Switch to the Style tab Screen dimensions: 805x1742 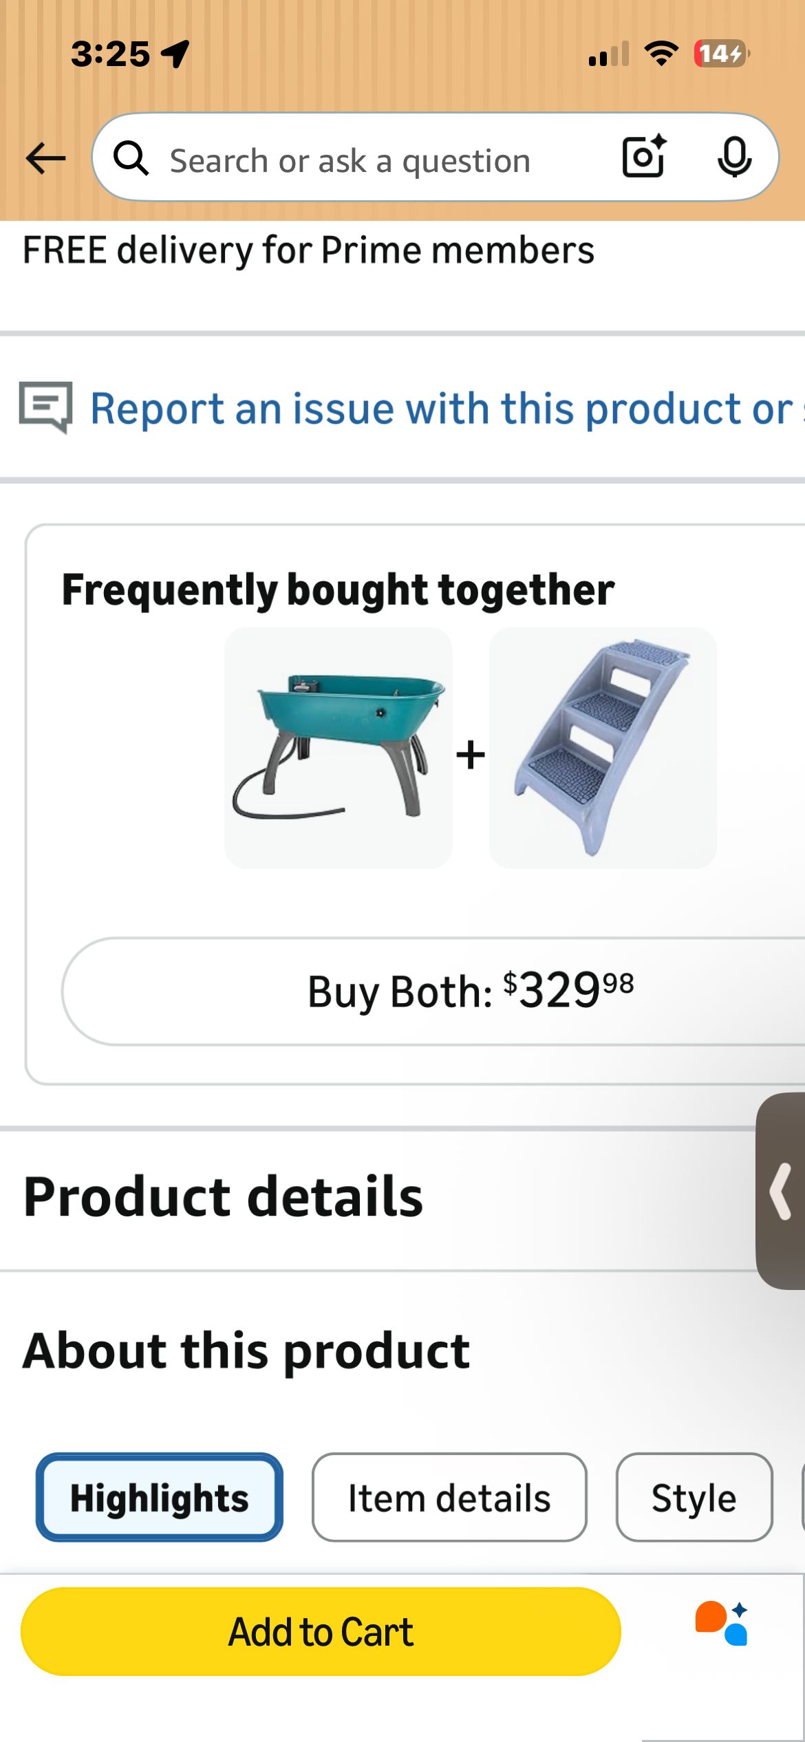click(694, 1497)
